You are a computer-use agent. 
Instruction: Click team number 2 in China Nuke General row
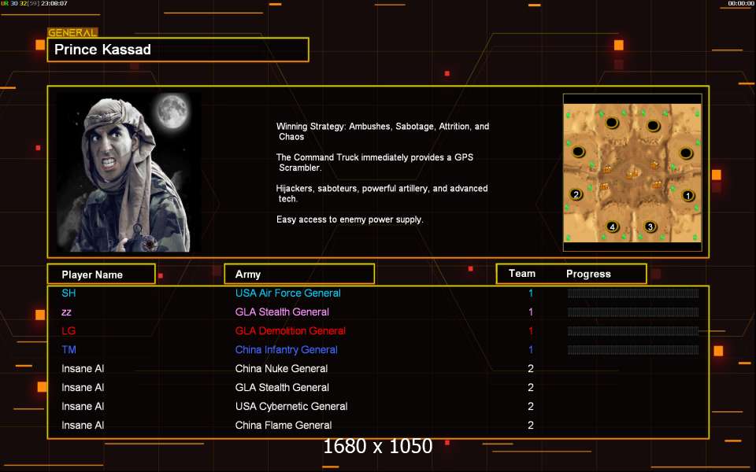pos(531,368)
